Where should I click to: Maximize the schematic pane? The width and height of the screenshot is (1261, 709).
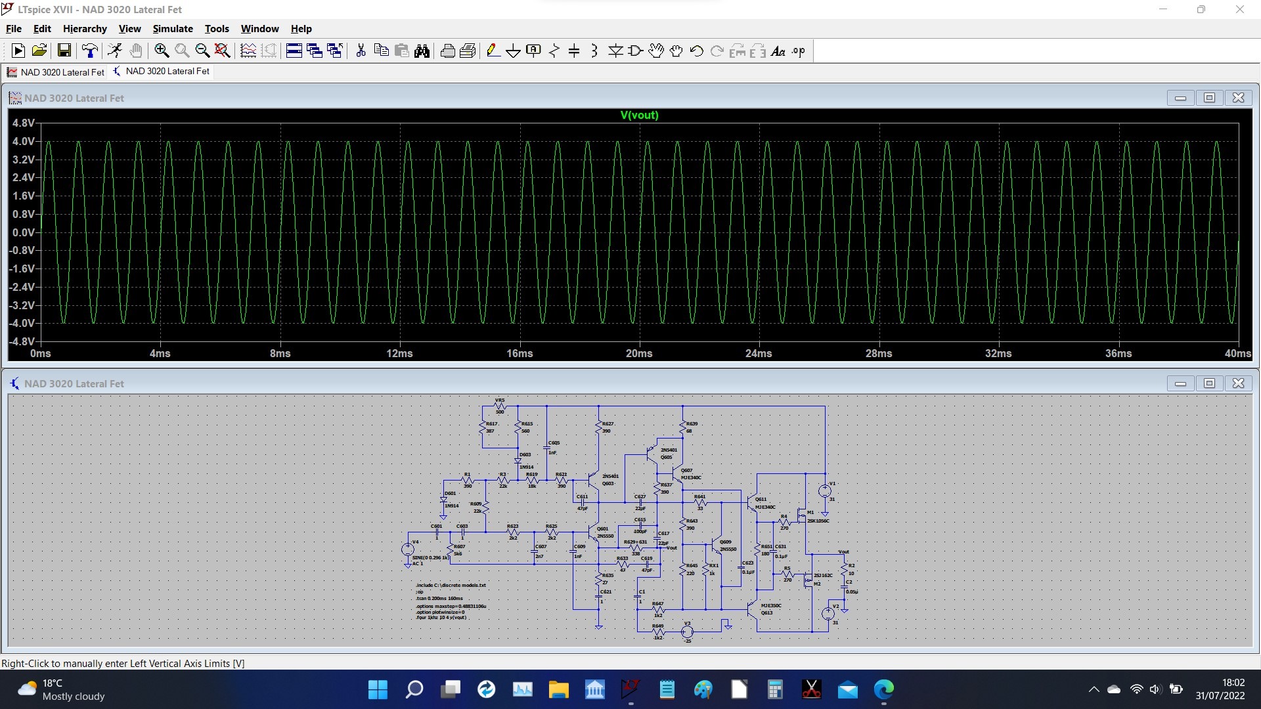click(x=1209, y=383)
